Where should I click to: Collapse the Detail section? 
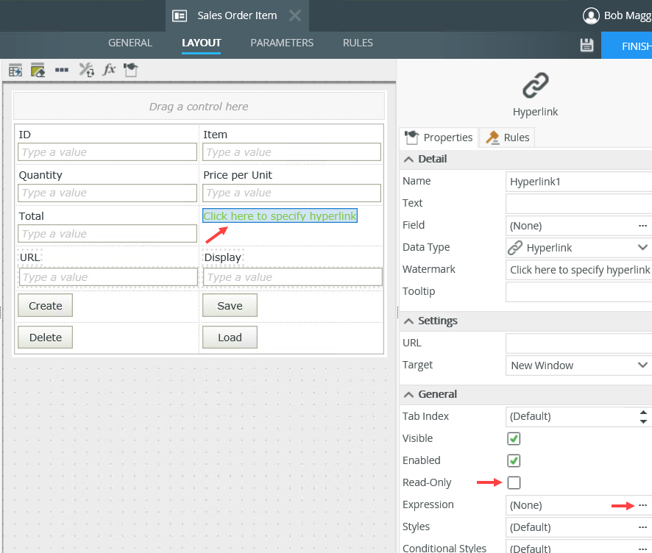pyautogui.click(x=407, y=160)
